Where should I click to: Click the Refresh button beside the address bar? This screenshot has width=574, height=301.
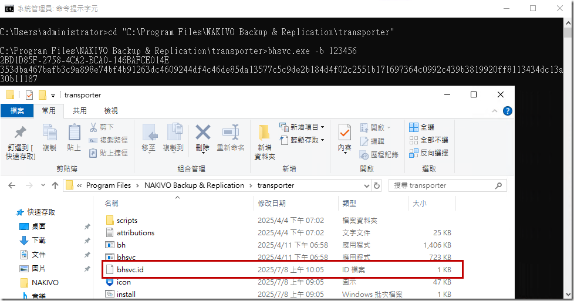pos(377,185)
